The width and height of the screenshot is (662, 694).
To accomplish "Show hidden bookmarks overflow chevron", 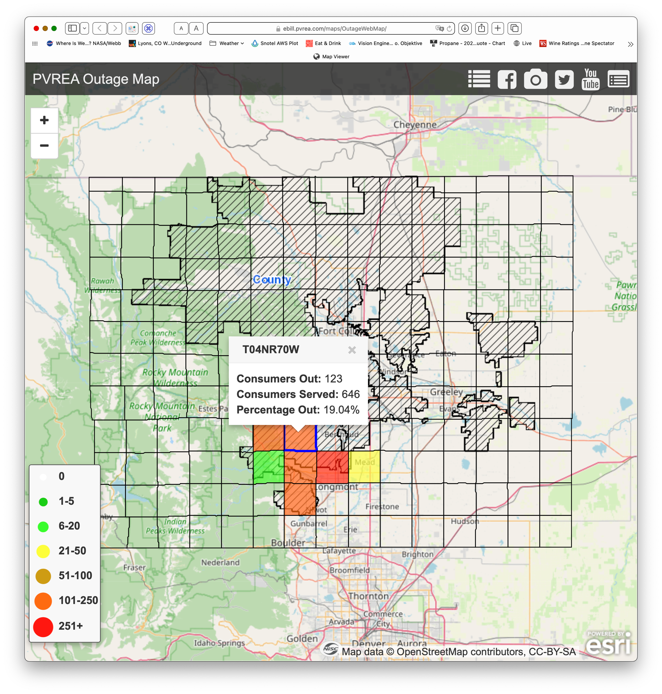I will [630, 44].
